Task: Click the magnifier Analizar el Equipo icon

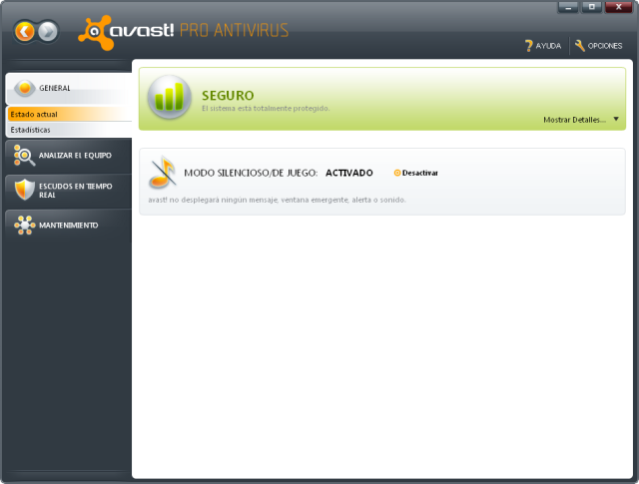Action: coord(24,155)
